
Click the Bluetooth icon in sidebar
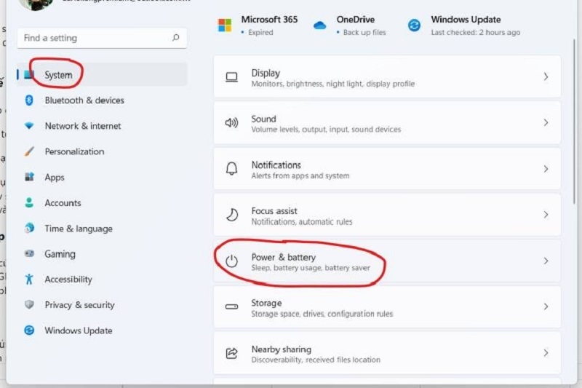click(29, 100)
